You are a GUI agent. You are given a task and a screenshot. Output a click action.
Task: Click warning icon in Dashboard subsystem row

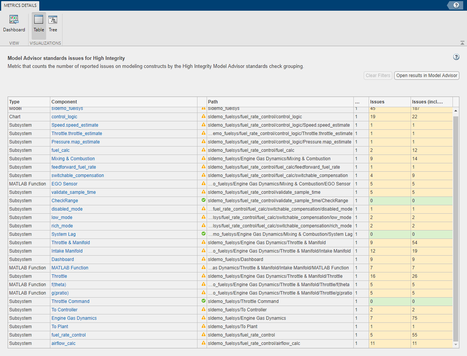pos(203,259)
